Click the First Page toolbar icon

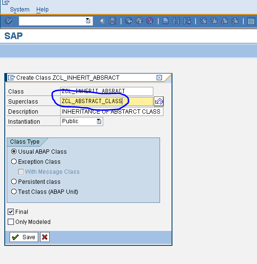[x=203, y=21]
